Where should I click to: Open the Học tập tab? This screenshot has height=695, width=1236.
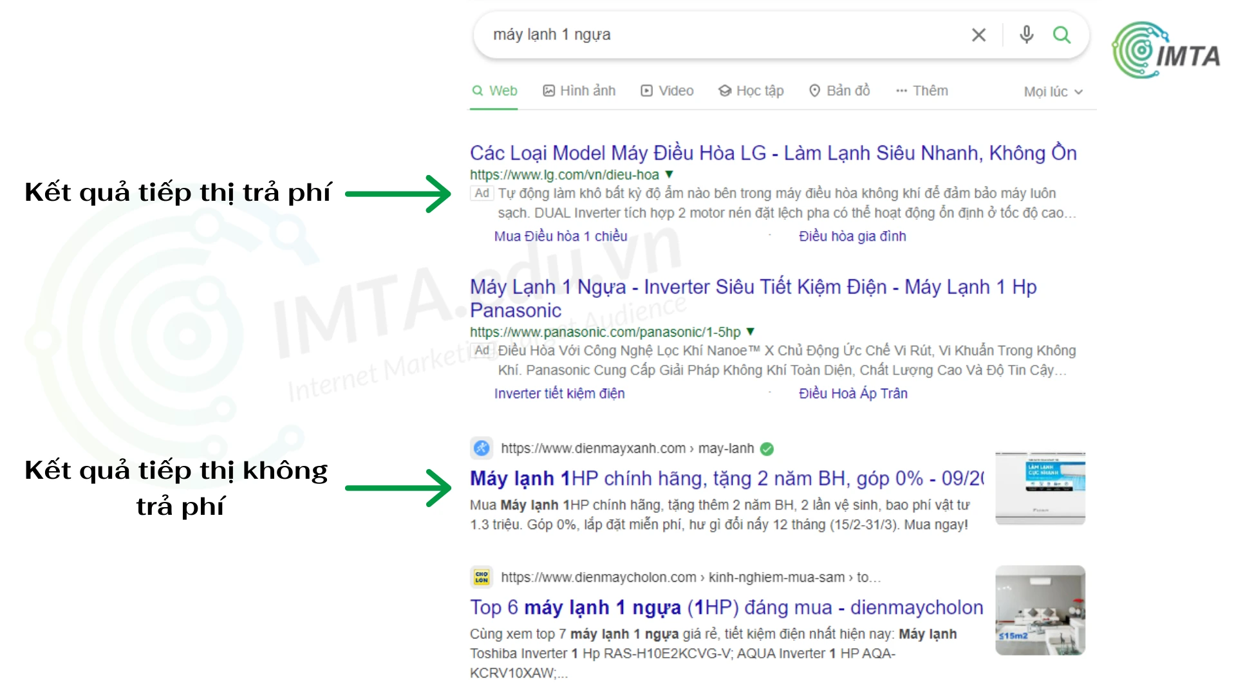(751, 91)
